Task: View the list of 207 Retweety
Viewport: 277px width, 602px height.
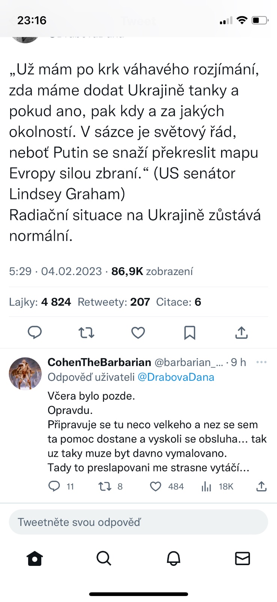Action: point(114,302)
